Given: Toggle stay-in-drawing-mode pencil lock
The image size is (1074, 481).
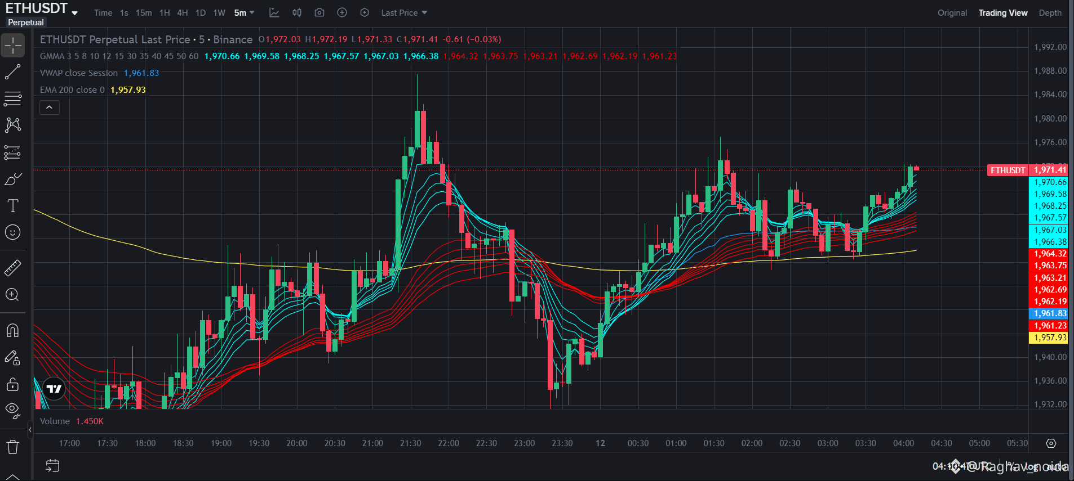Looking at the screenshot, I should coord(13,357).
